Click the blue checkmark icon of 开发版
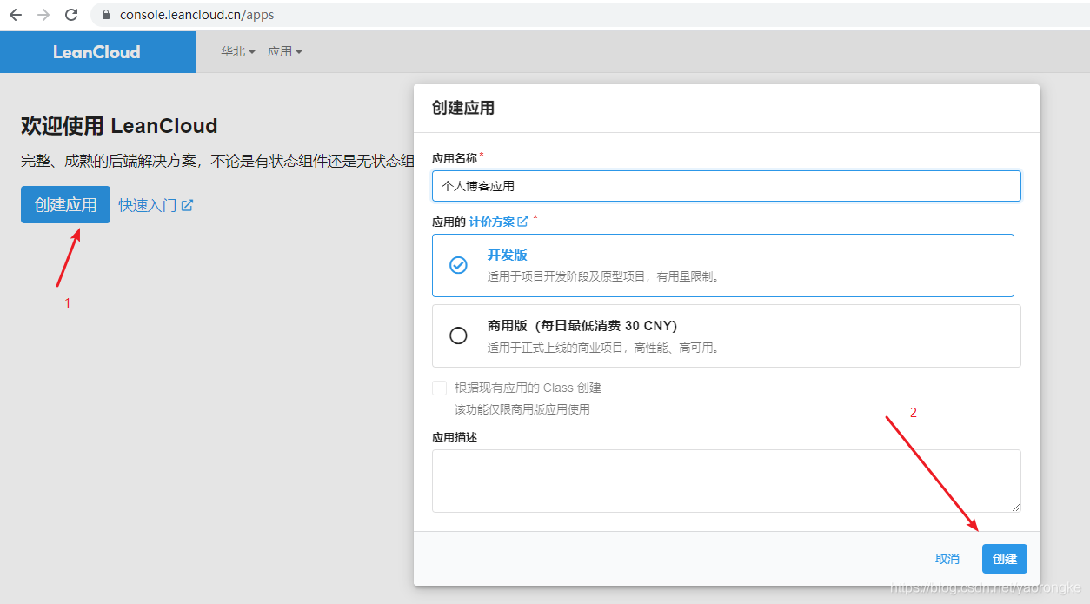The image size is (1090, 604). point(458,265)
